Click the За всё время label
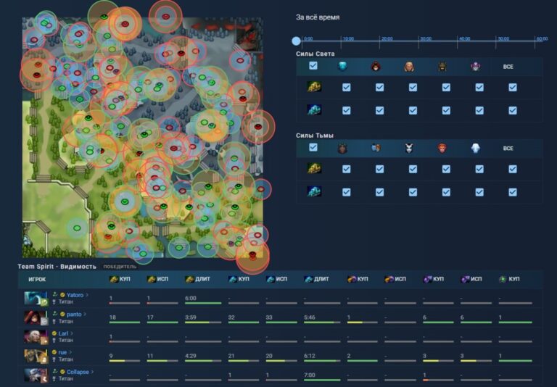 click(318, 17)
